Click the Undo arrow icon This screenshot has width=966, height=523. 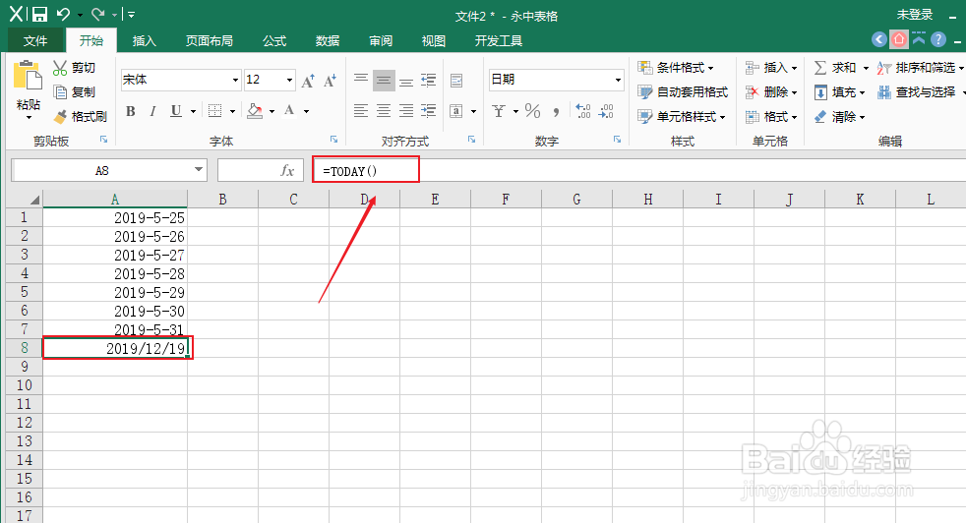pos(63,14)
